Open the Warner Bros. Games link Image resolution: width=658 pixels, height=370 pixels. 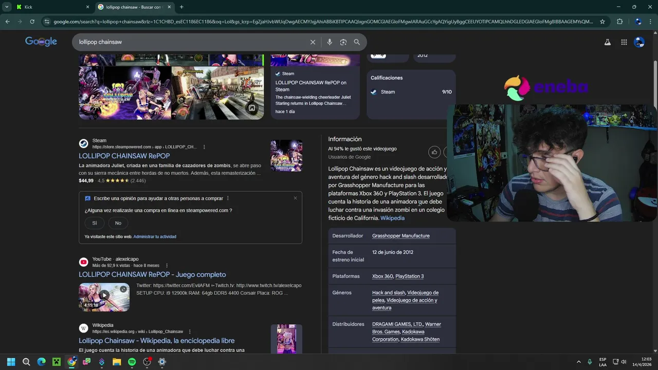[407, 328]
